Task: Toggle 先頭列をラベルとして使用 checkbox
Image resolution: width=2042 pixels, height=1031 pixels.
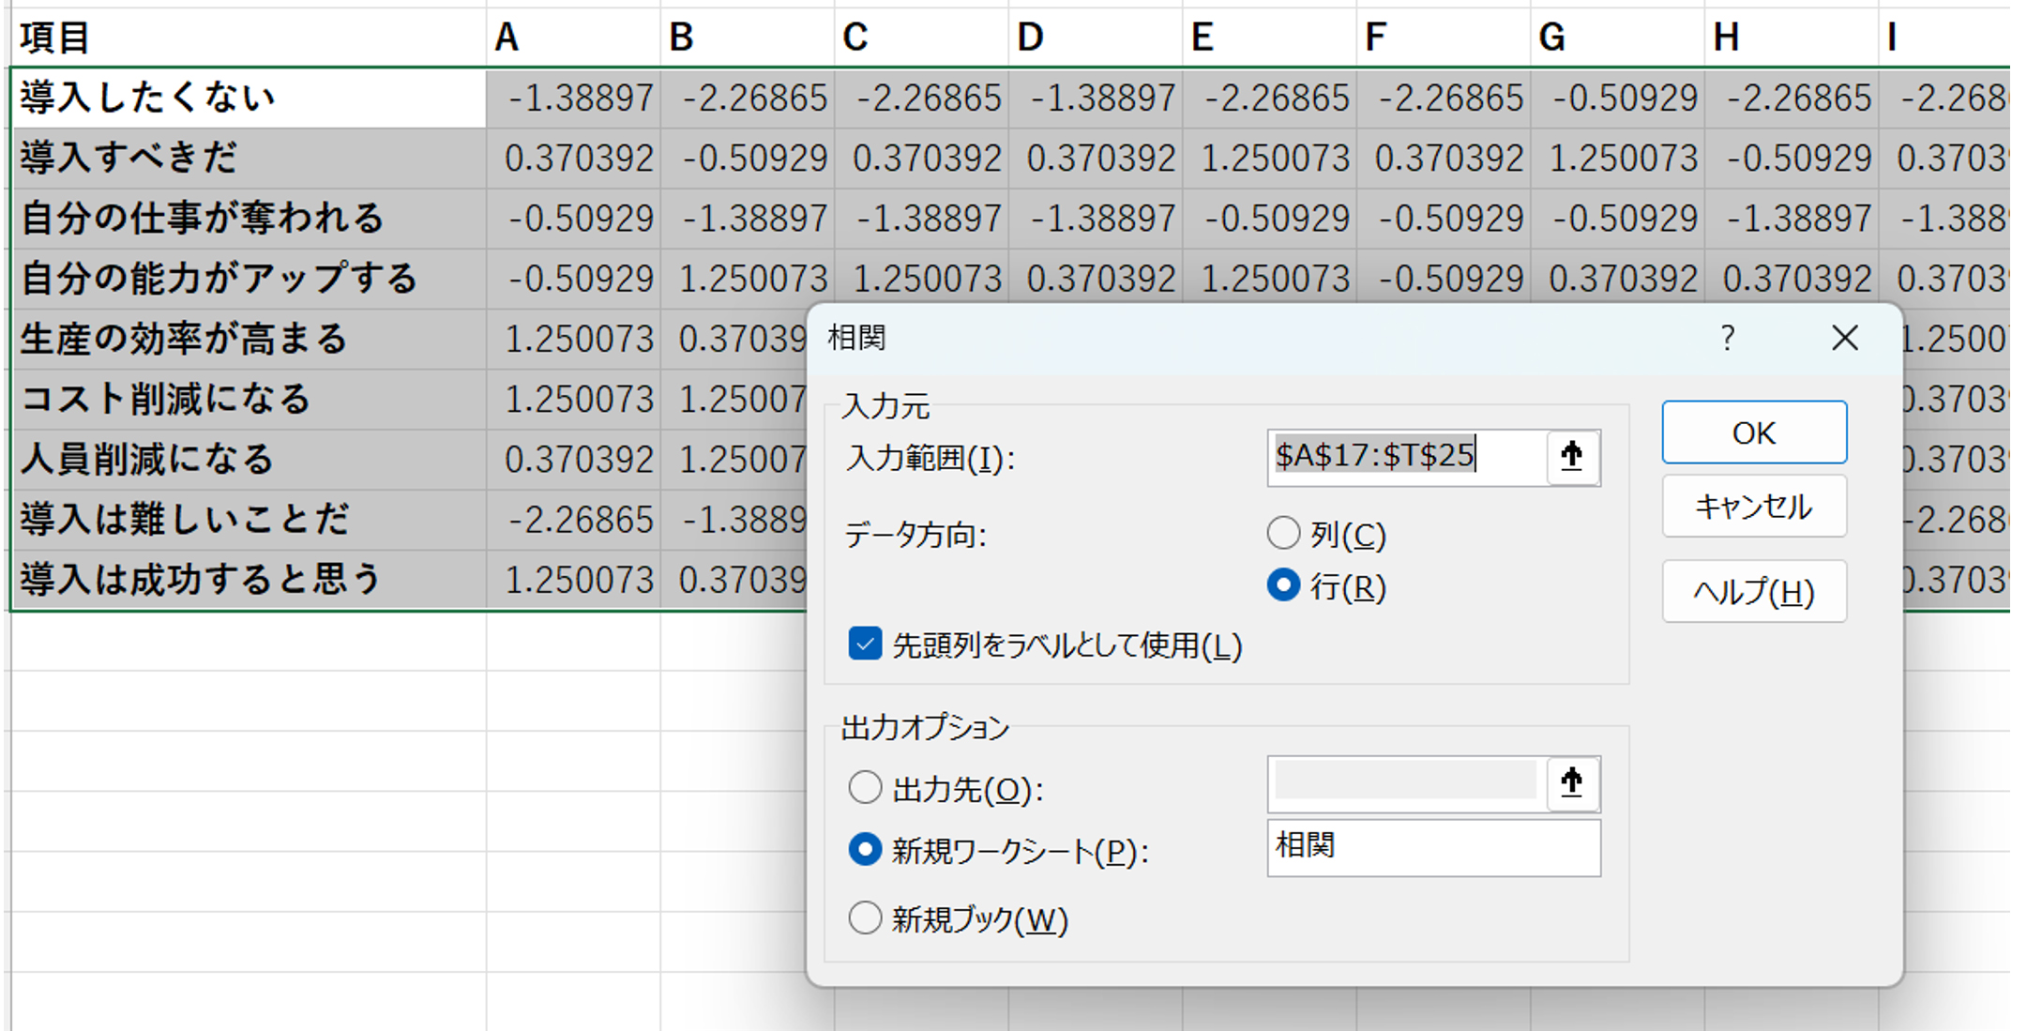Action: pyautogui.click(x=865, y=644)
